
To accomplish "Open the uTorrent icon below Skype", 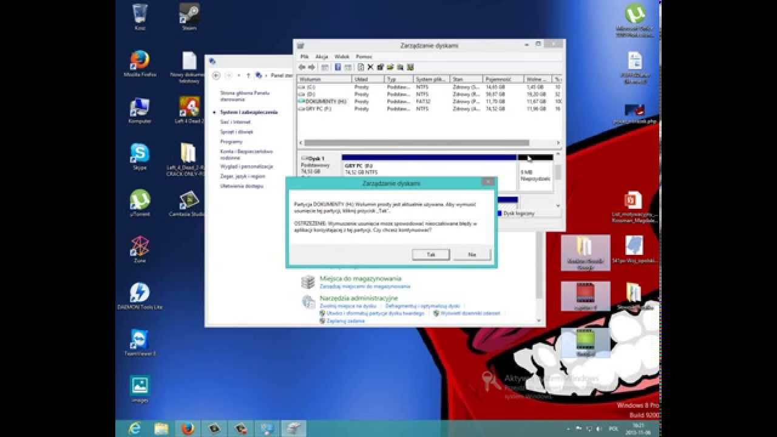I will [140, 203].
